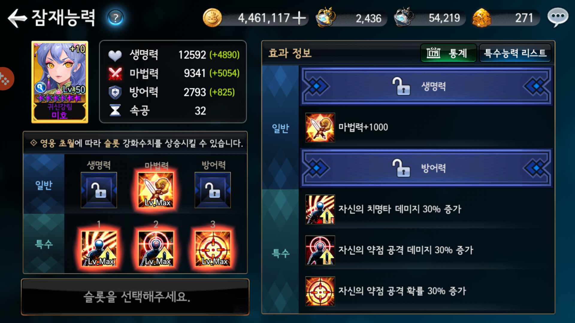Viewport: 575px width, 323px height.
Task: Open the chat speech bubble icon
Action: 557,18
